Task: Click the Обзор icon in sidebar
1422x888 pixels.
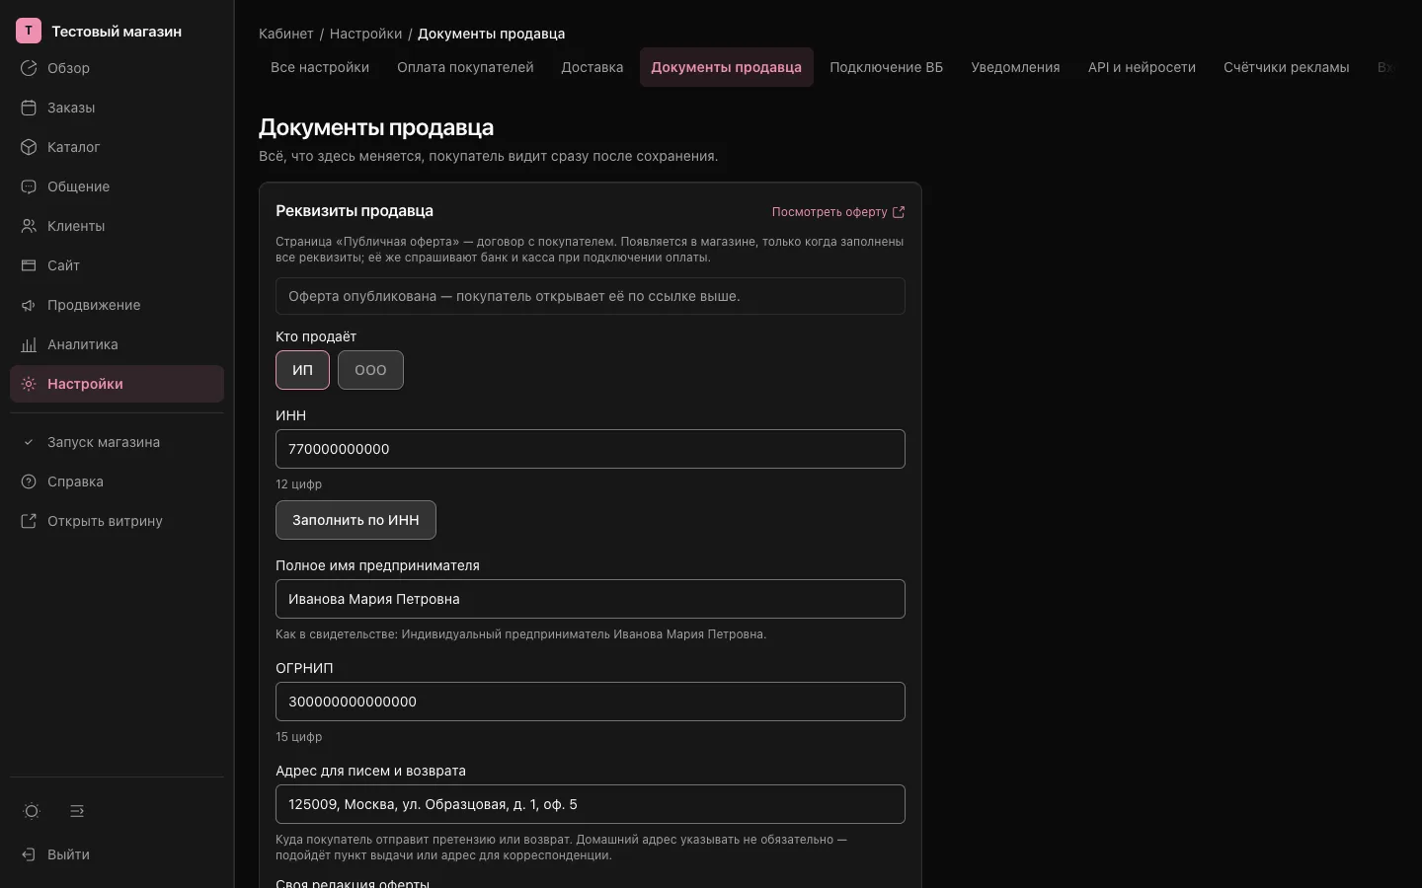Action: tap(29, 68)
